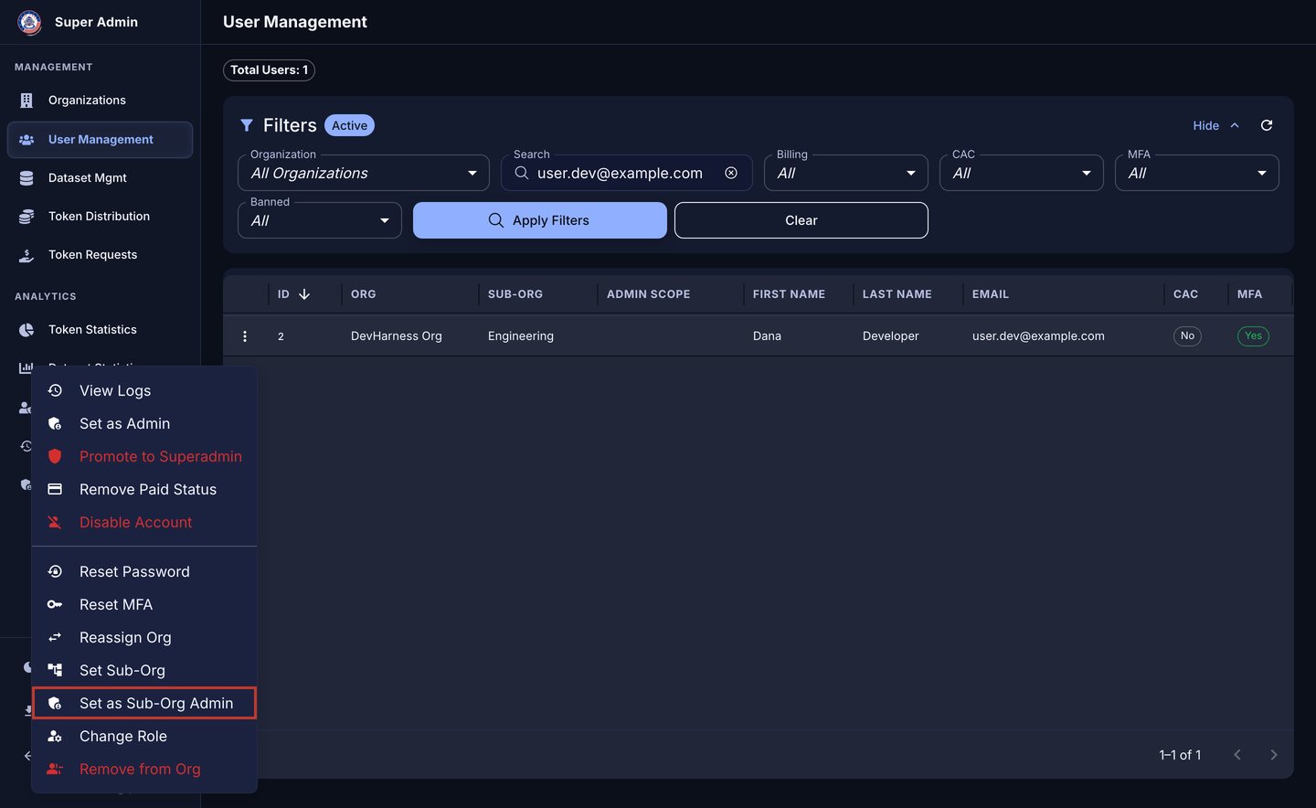Click the Reassign Org swap arrows icon
This screenshot has width=1316, height=808.
pyautogui.click(x=55, y=637)
